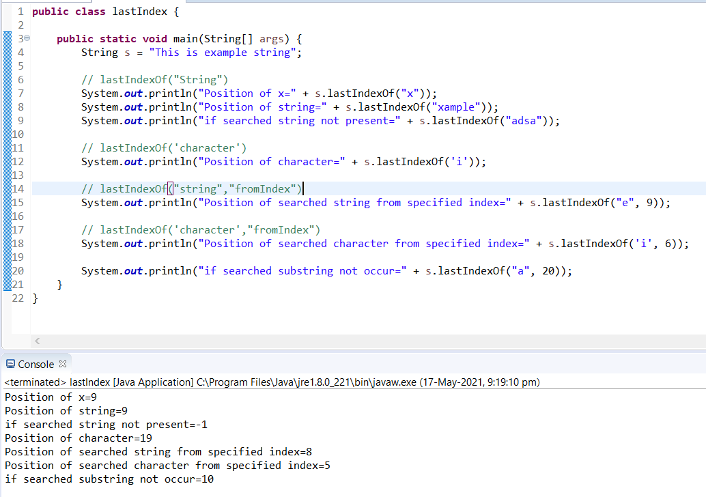The image size is (706, 497).
Task: Click the comment // lastIndexOf("String")
Action: coord(154,80)
